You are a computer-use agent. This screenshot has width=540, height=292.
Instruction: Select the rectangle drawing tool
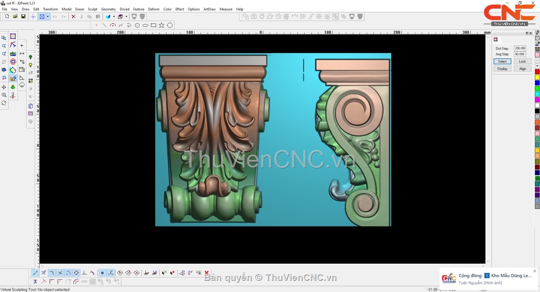point(153,25)
